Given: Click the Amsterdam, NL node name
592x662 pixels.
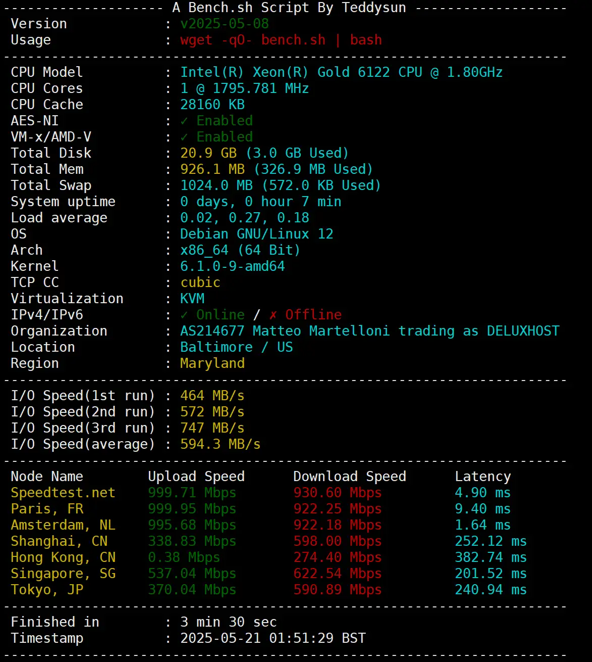Looking at the screenshot, I should tap(63, 525).
